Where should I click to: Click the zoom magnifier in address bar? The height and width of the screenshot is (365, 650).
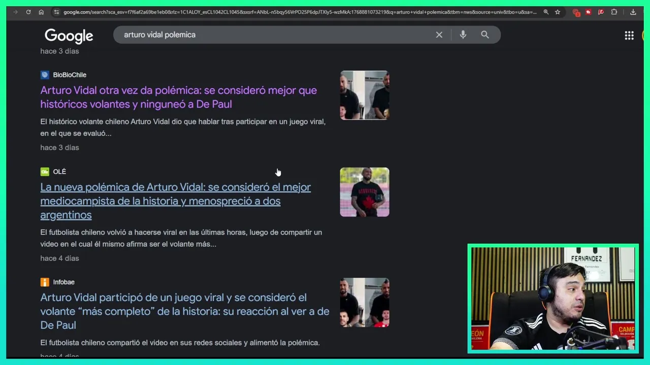pyautogui.click(x=546, y=12)
